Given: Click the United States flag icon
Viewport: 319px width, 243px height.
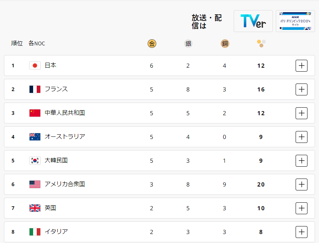Looking at the screenshot, I should point(35,184).
